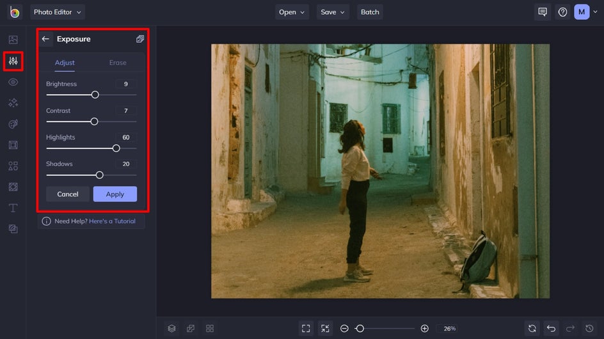Select the Edit sliders sidebar icon
This screenshot has width=604, height=339.
tap(13, 61)
